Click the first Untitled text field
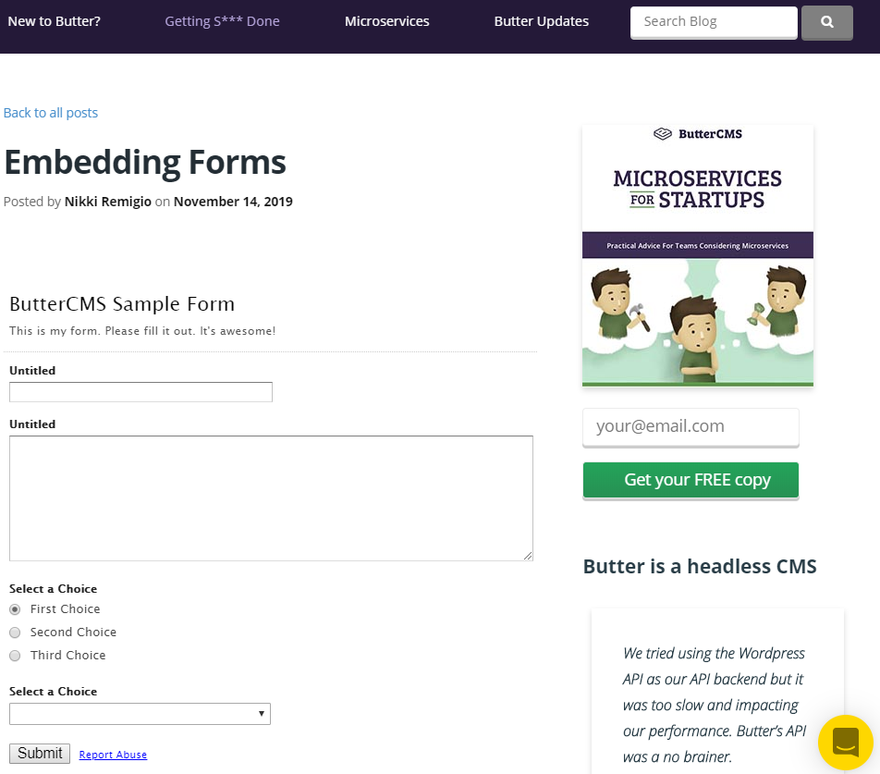The width and height of the screenshot is (880, 774). coord(141,392)
